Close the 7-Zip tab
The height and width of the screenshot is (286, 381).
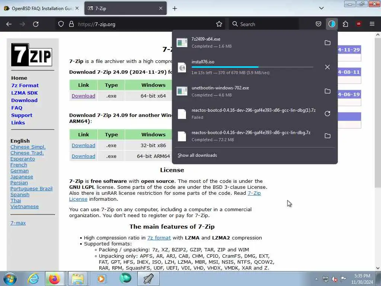pyautogui.click(x=161, y=8)
